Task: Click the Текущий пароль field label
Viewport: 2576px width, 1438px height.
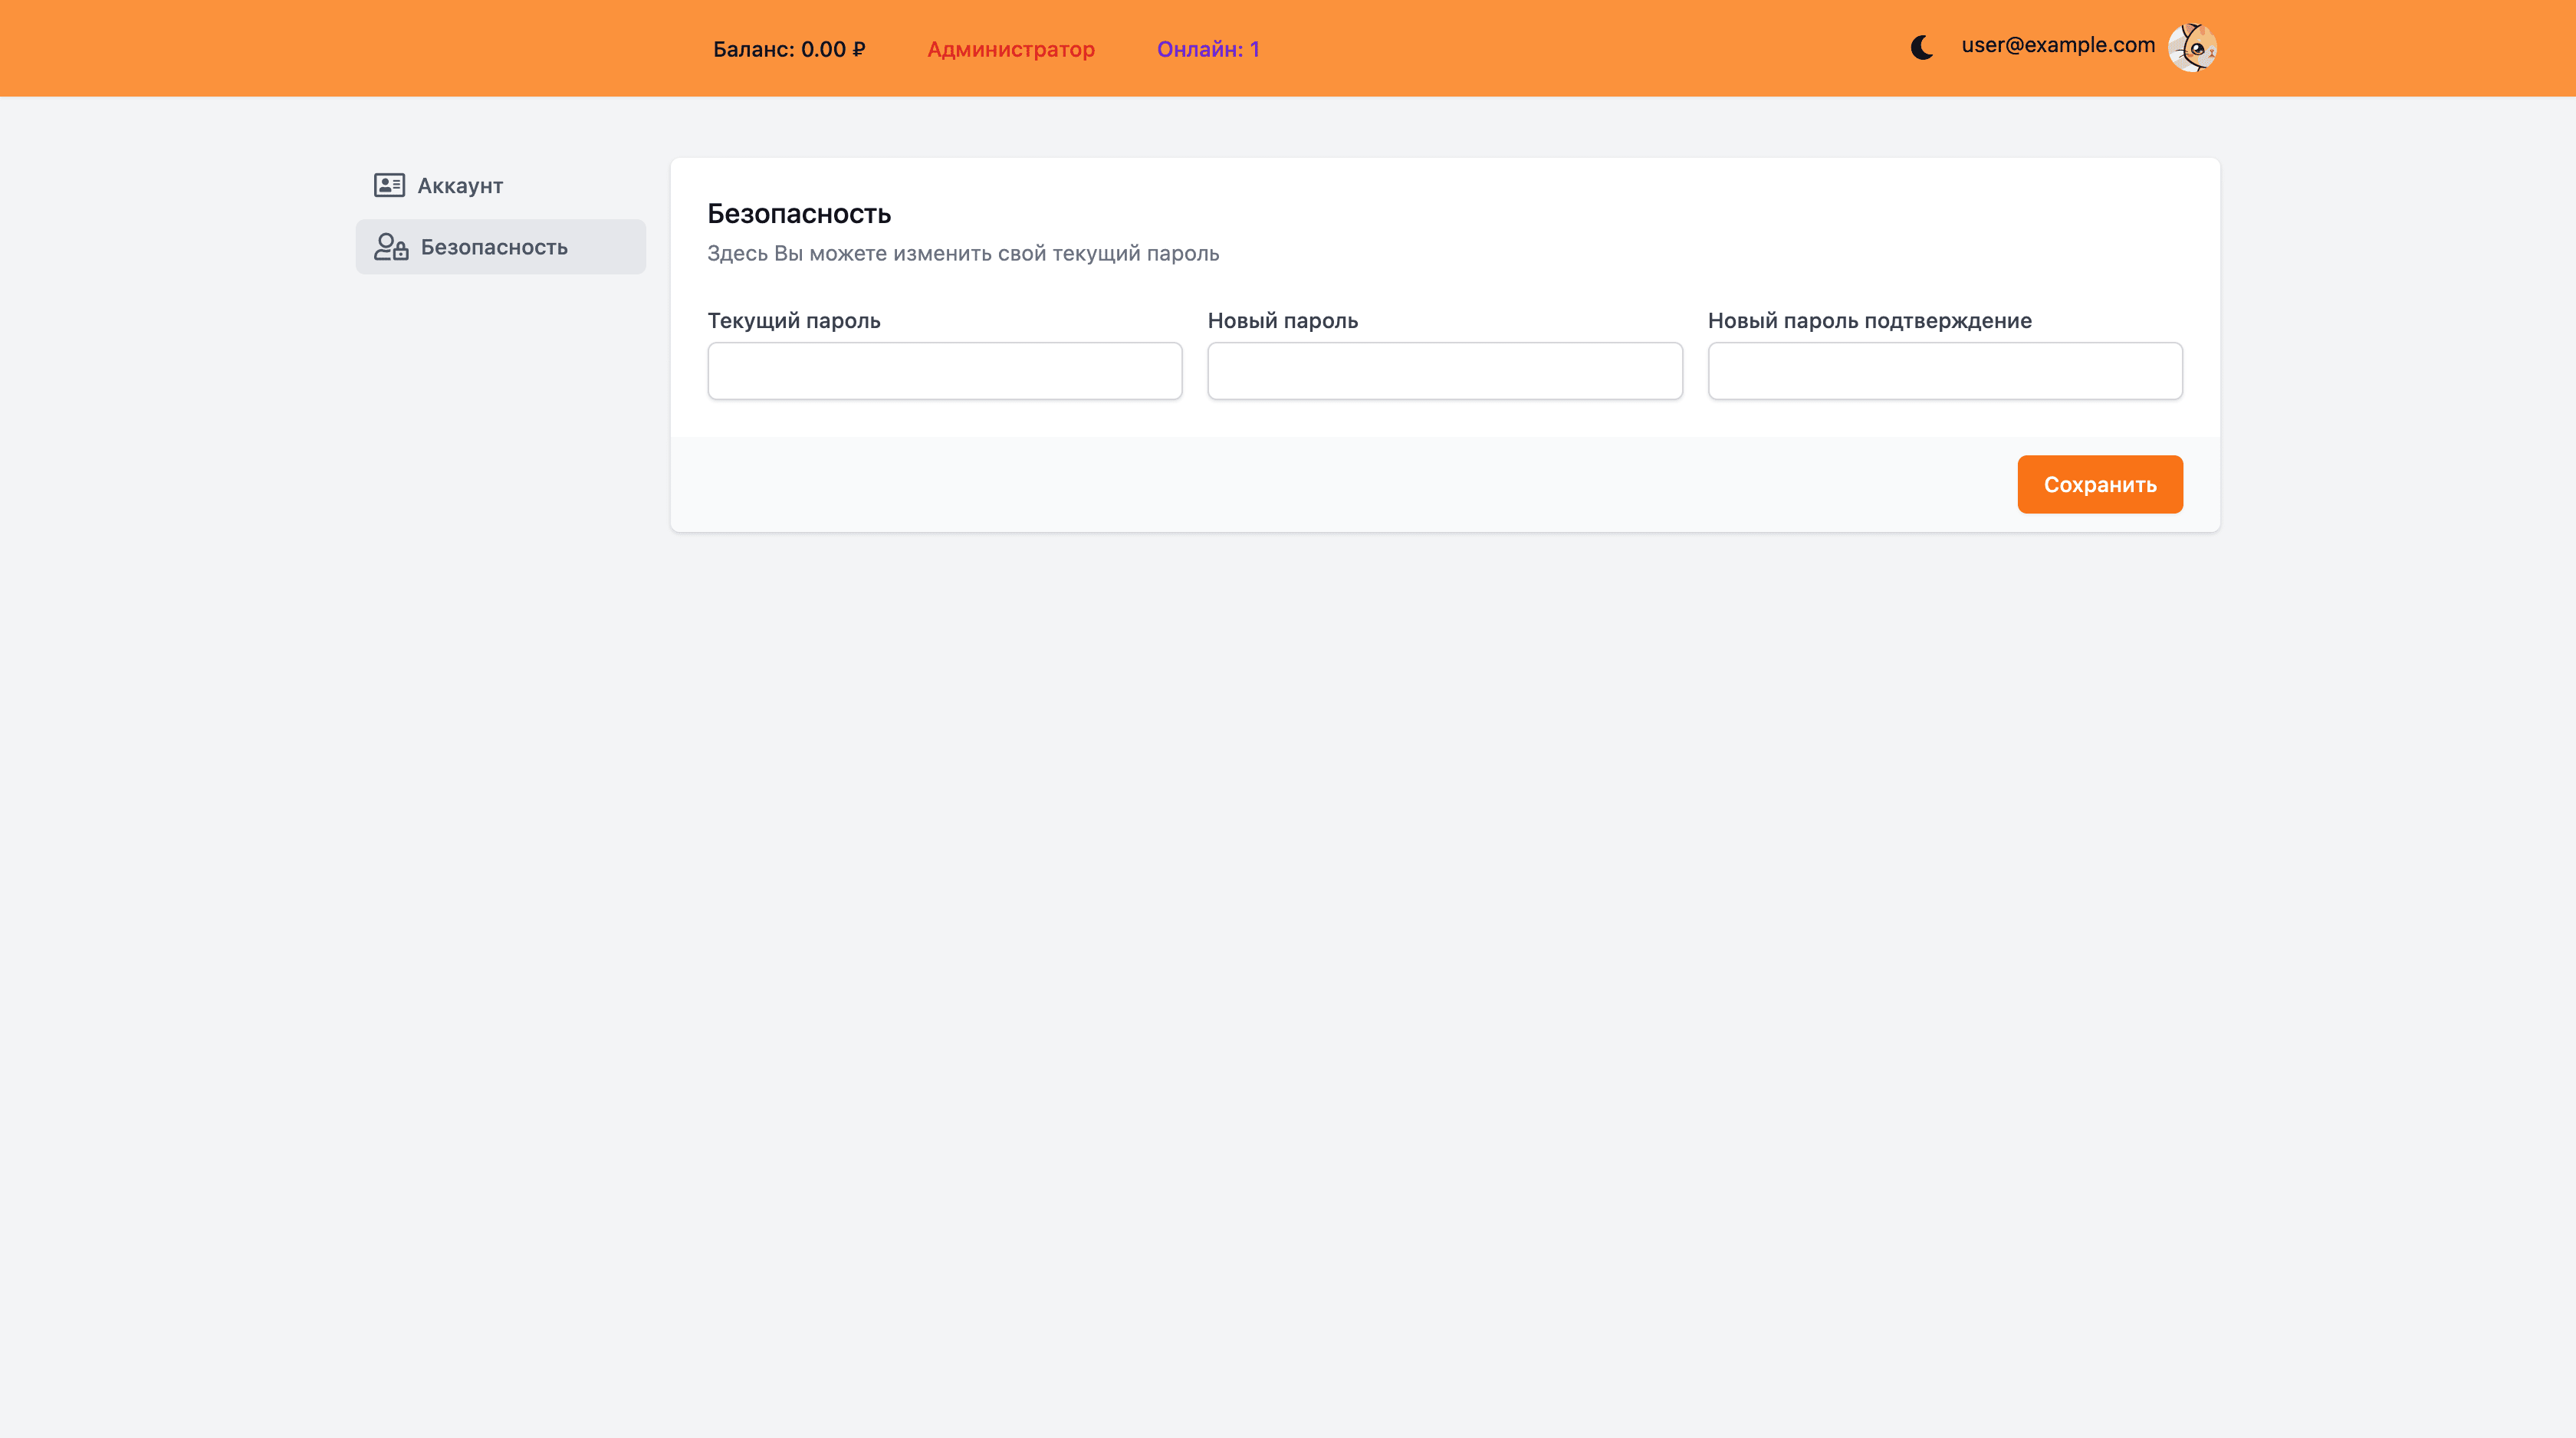Action: pyautogui.click(x=793, y=321)
